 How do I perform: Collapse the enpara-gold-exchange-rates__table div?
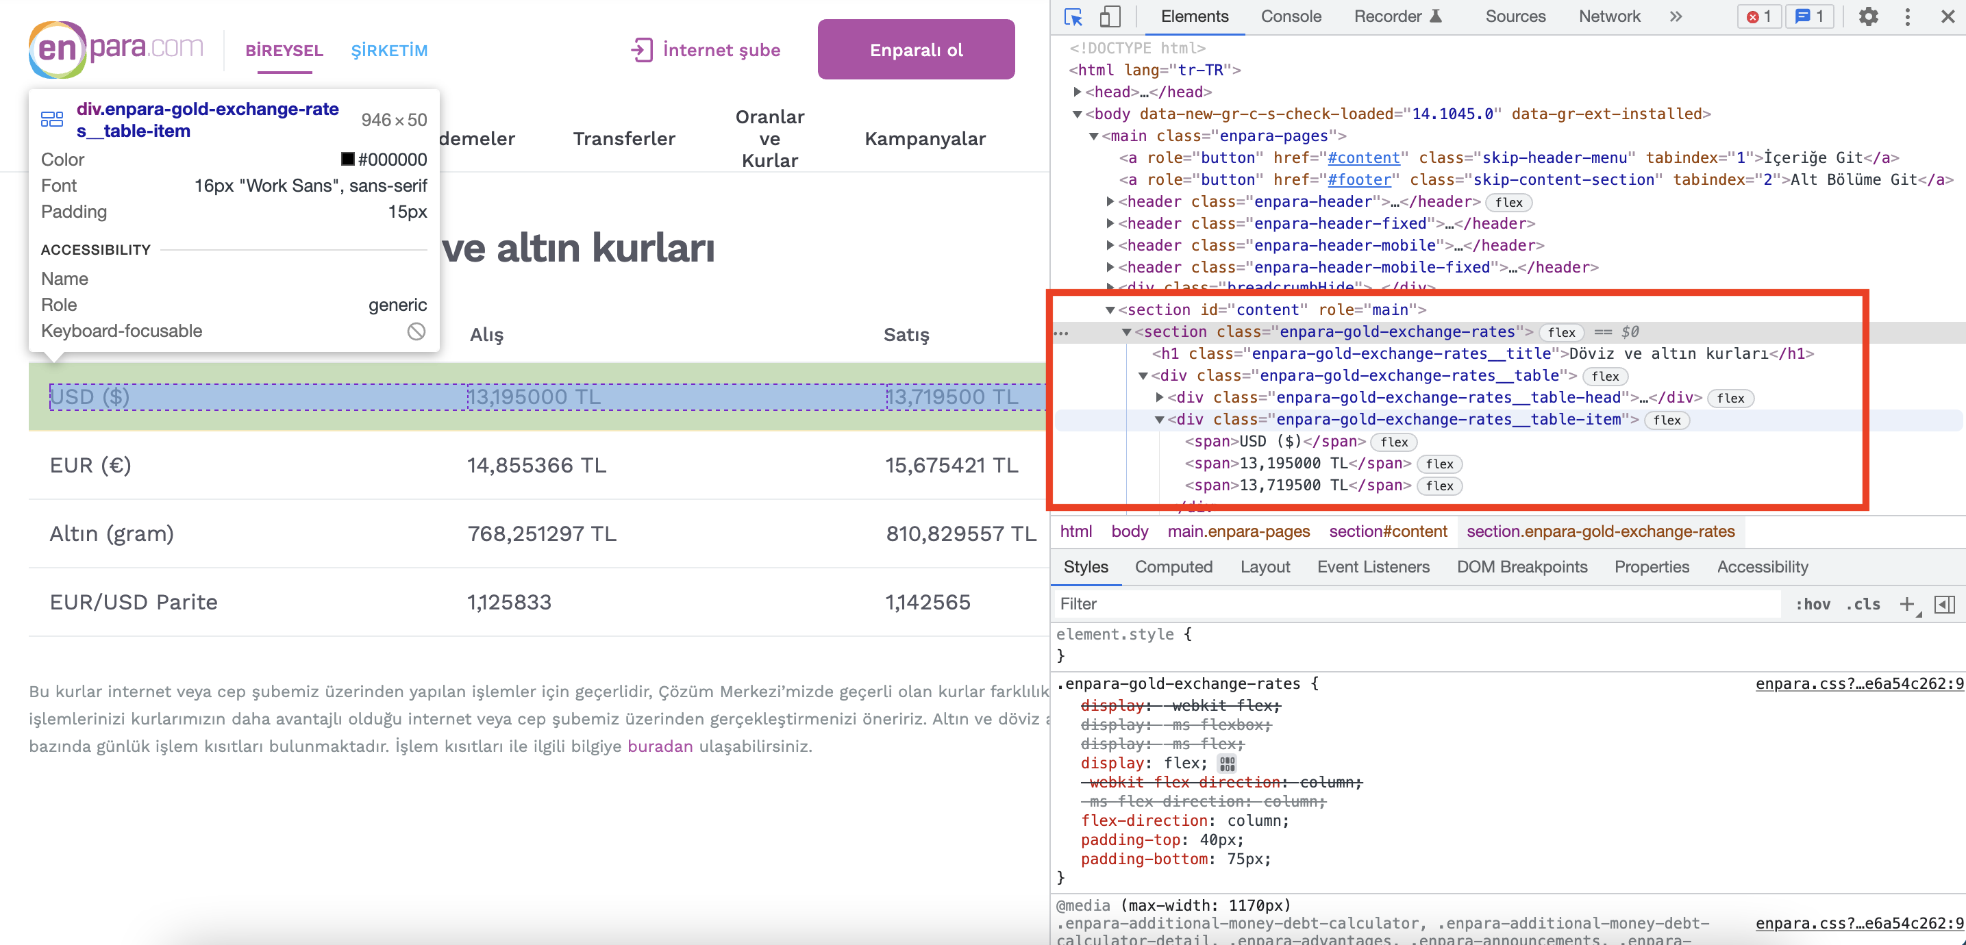(x=1143, y=376)
